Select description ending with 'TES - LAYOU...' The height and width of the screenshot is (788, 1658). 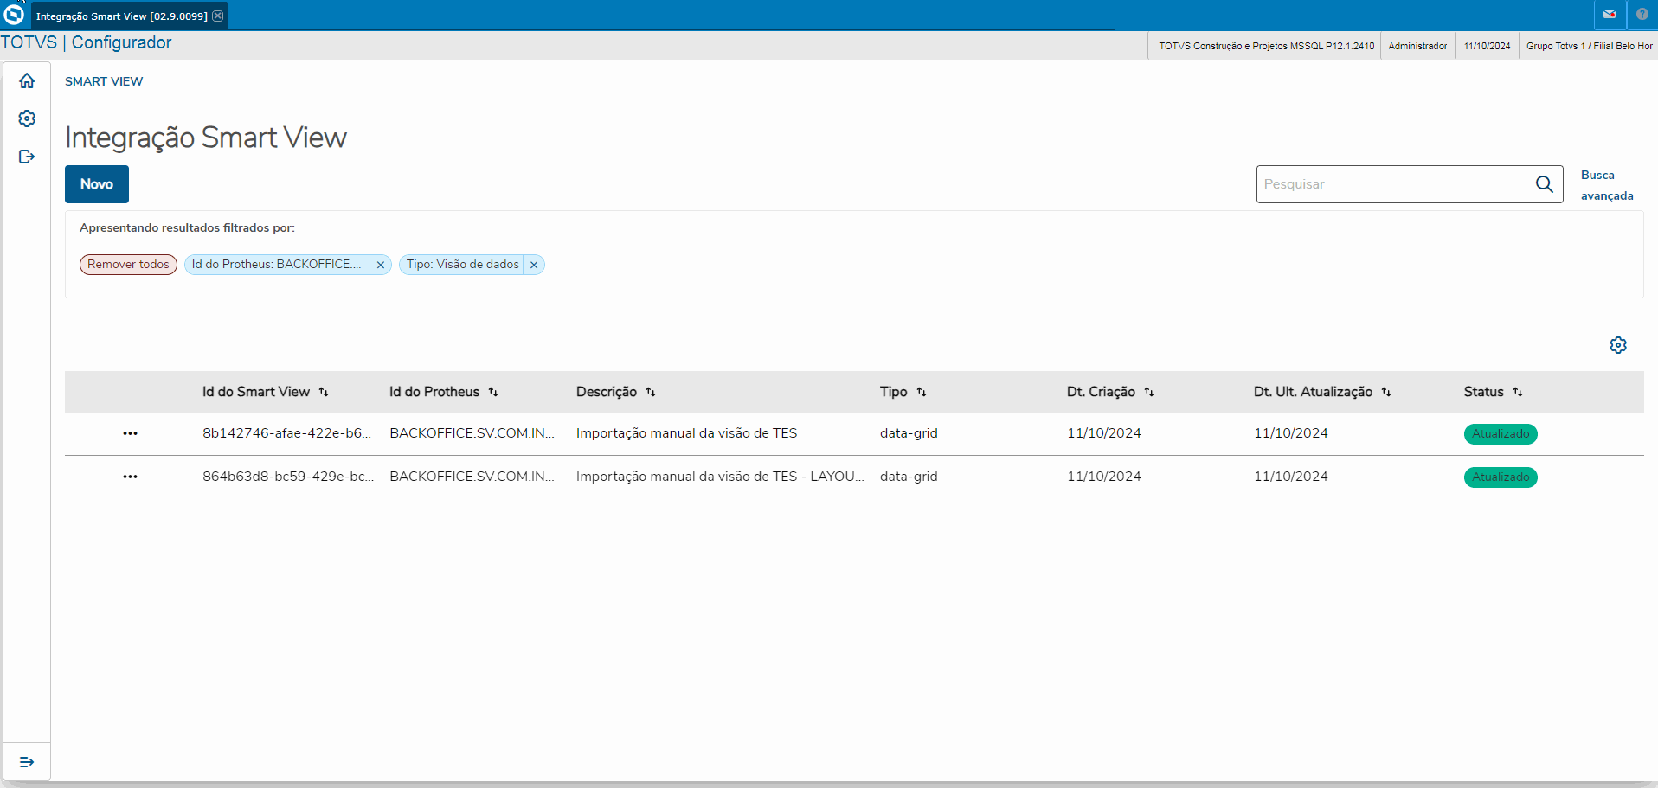720,477
